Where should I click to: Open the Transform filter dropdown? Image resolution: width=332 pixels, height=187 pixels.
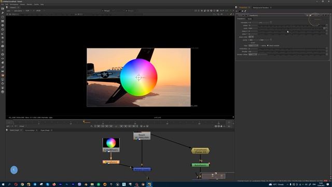point(254,46)
